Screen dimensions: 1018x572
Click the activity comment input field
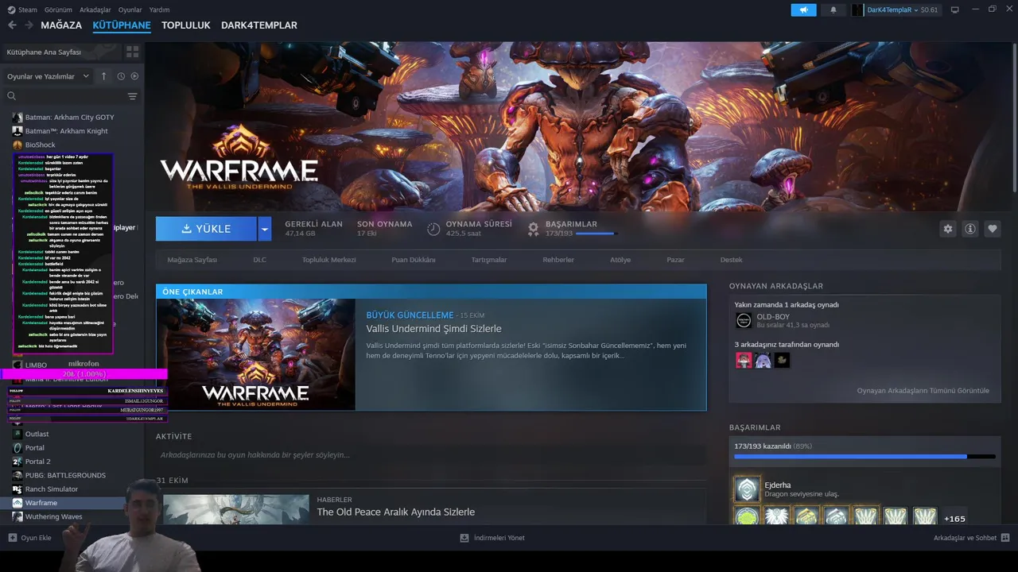pyautogui.click(x=430, y=455)
